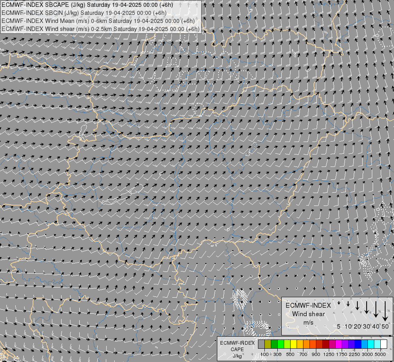Image resolution: width=394 pixels, height=362 pixels.
Task: Click the 2250 tick label on CAPE scale
Action: [x=355, y=354]
